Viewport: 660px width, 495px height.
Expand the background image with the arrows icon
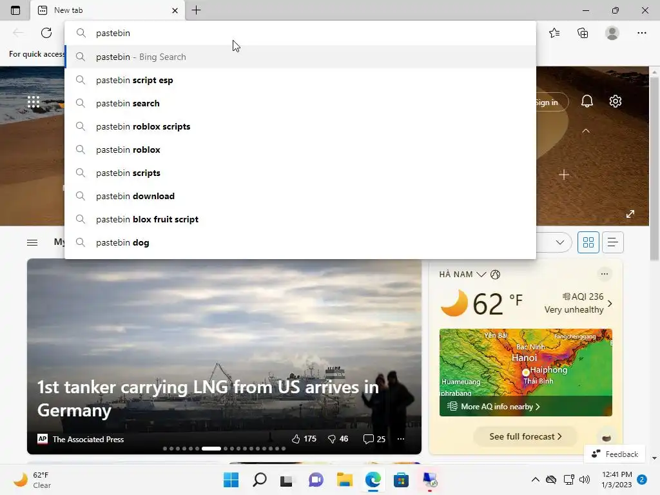tap(630, 214)
